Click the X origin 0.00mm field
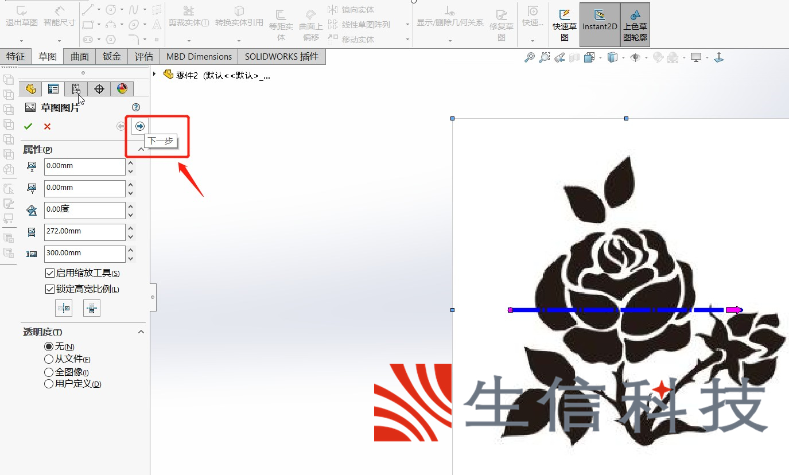Viewport: 789px width, 475px height. click(x=84, y=167)
